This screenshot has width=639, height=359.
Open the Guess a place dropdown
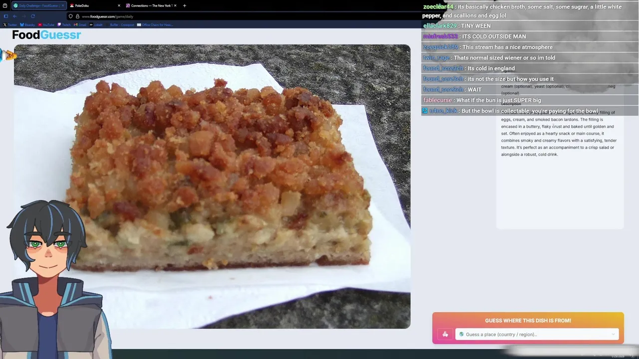coord(537,334)
